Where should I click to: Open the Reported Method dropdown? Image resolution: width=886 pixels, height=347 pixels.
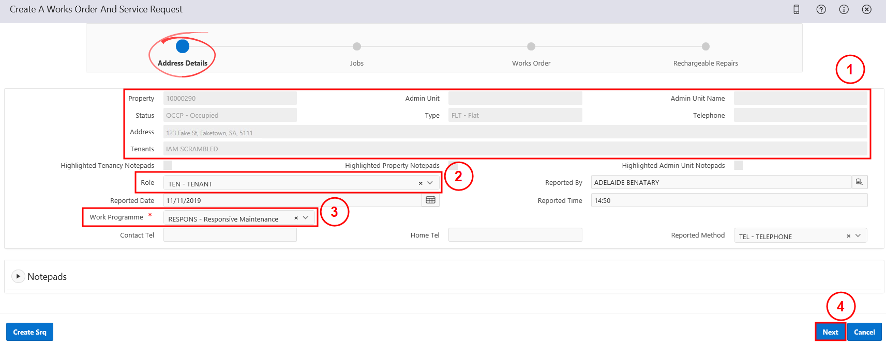pos(858,236)
